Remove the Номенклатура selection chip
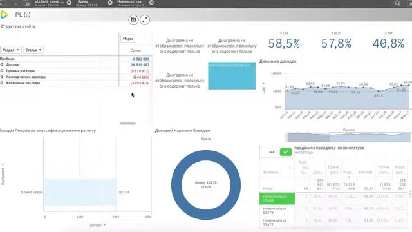The width and height of the screenshot is (412, 232). pyautogui.click(x=151, y=3)
